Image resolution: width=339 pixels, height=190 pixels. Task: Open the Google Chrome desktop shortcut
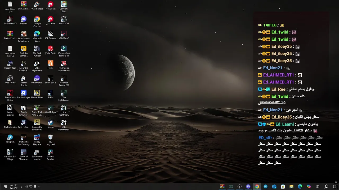(x=37, y=22)
